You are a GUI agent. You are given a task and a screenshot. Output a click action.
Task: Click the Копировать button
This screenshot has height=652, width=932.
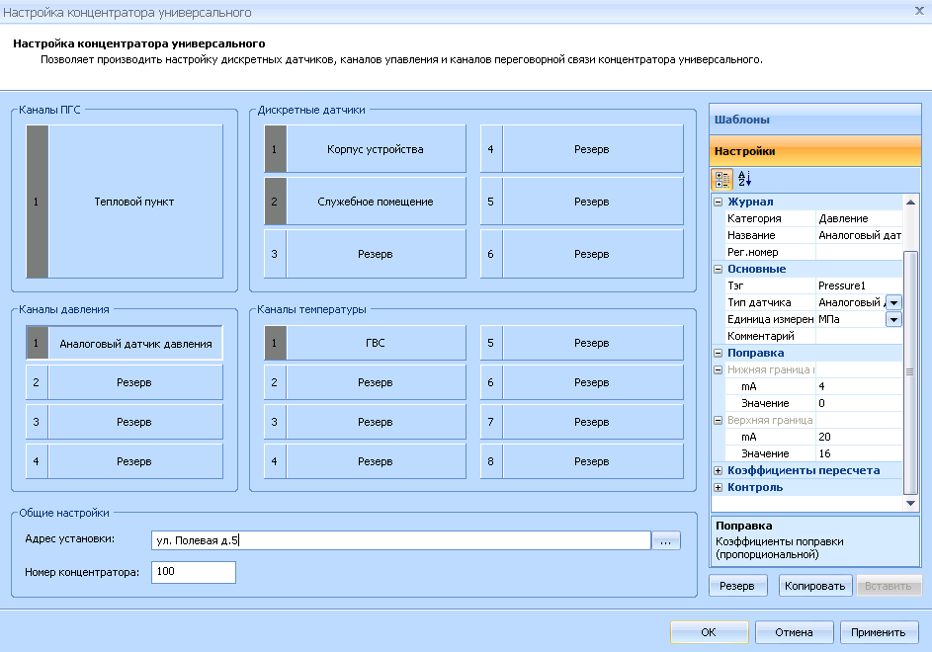(x=814, y=586)
